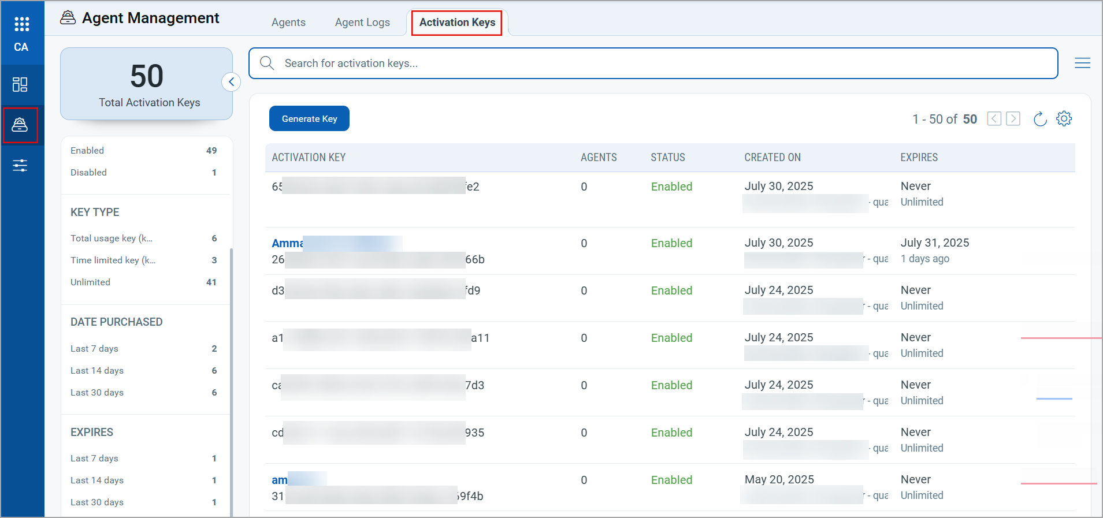Switch to the Agents tab

point(288,23)
